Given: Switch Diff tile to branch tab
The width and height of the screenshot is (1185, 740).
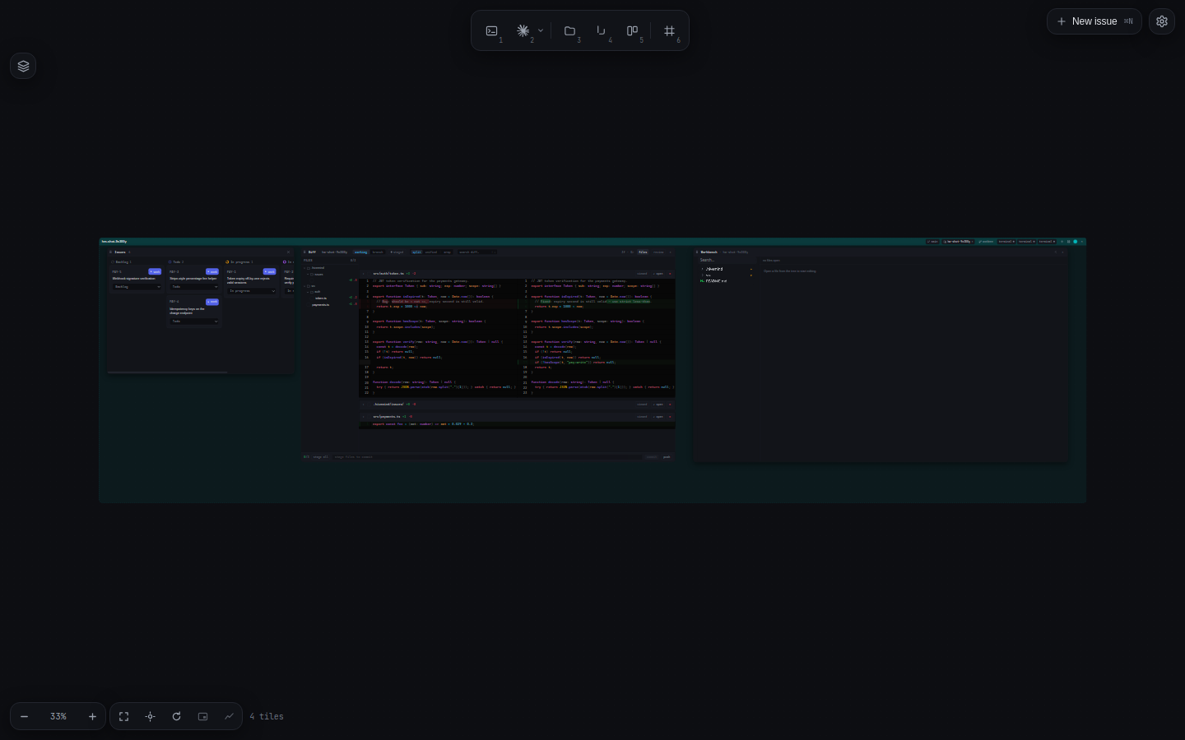Looking at the screenshot, I should point(378,252).
